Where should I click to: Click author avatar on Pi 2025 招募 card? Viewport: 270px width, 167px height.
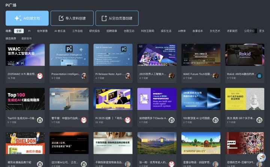tap(128, 120)
